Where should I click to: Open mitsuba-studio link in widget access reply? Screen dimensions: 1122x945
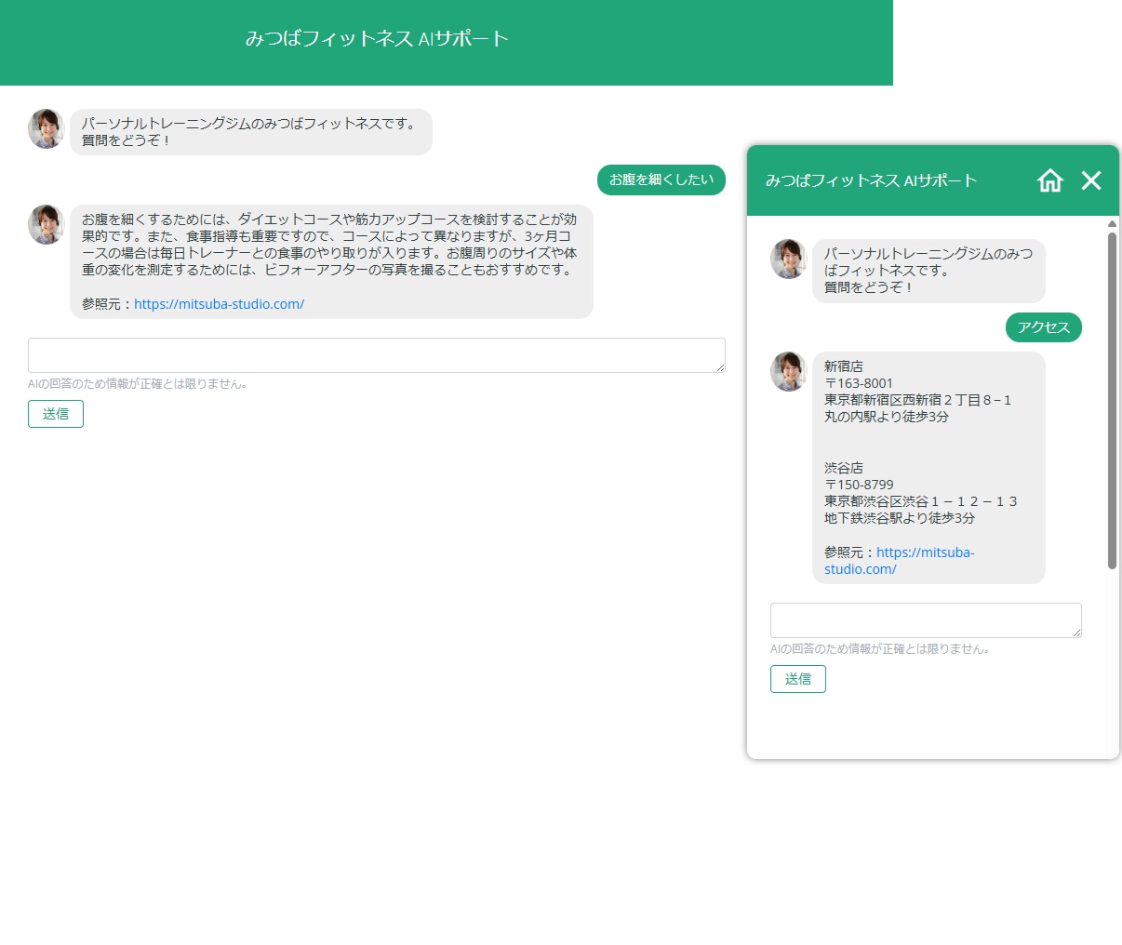(x=899, y=561)
